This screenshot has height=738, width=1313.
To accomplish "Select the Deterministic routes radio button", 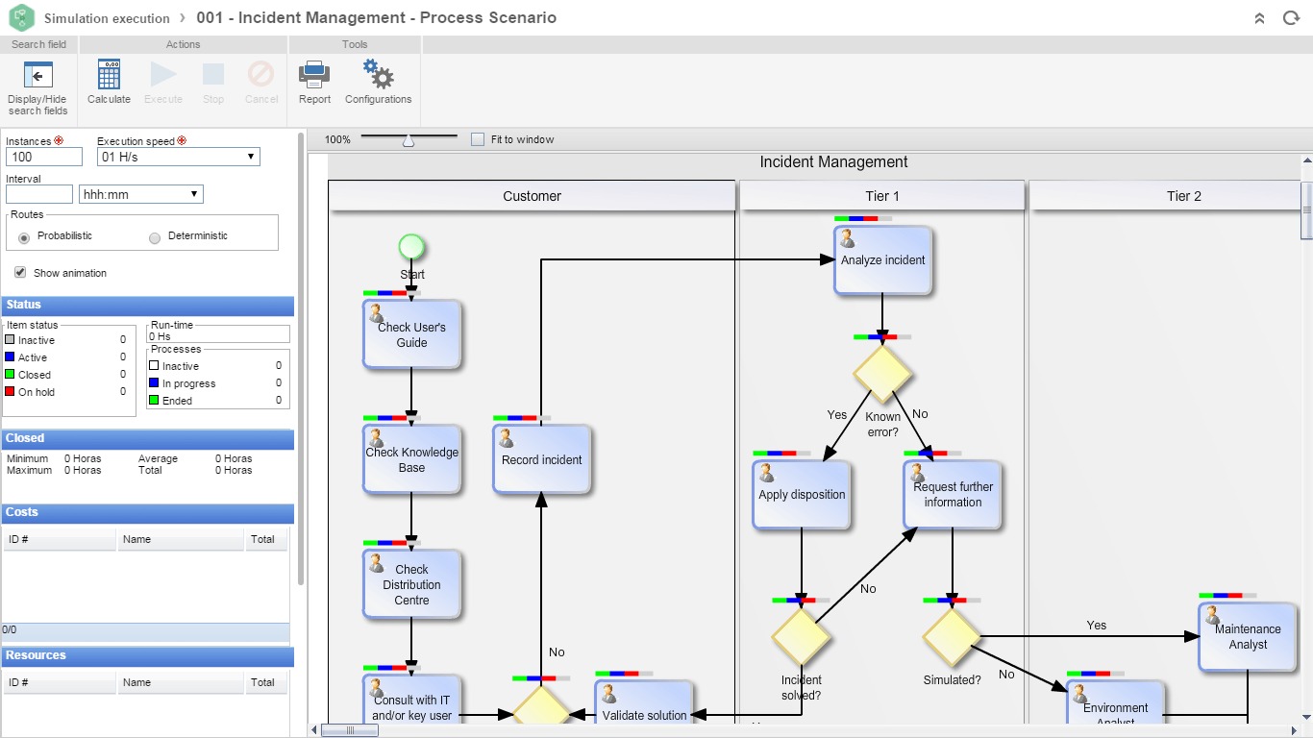I will pyautogui.click(x=153, y=235).
